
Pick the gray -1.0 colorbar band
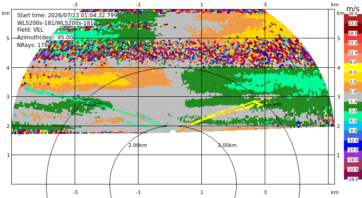click(x=353, y=97)
